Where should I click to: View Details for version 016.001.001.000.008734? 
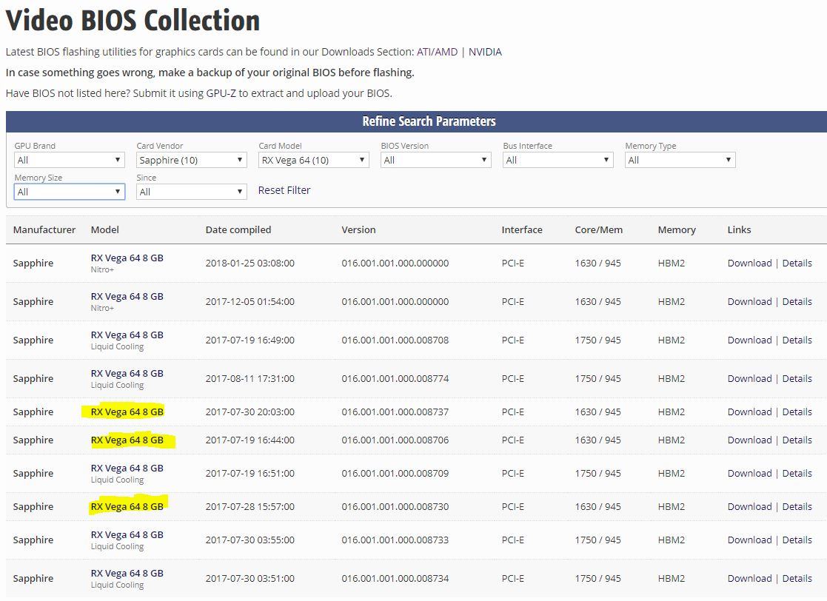click(797, 578)
